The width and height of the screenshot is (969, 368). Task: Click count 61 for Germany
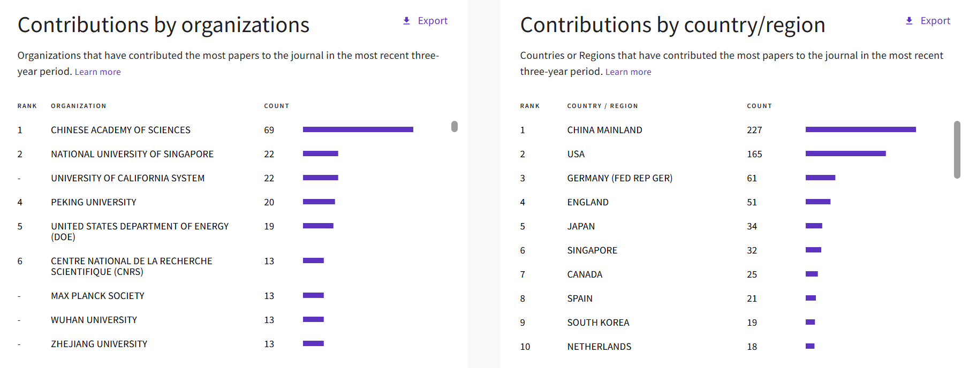coord(752,178)
